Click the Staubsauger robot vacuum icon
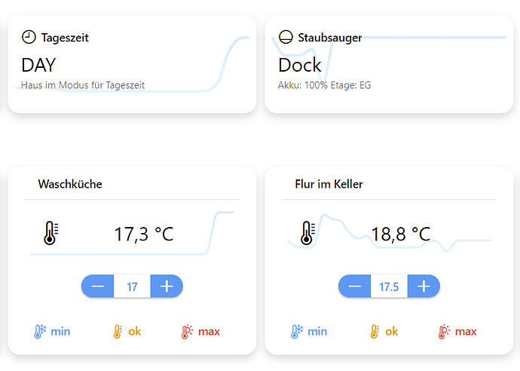The width and height of the screenshot is (520, 371). pos(286,37)
